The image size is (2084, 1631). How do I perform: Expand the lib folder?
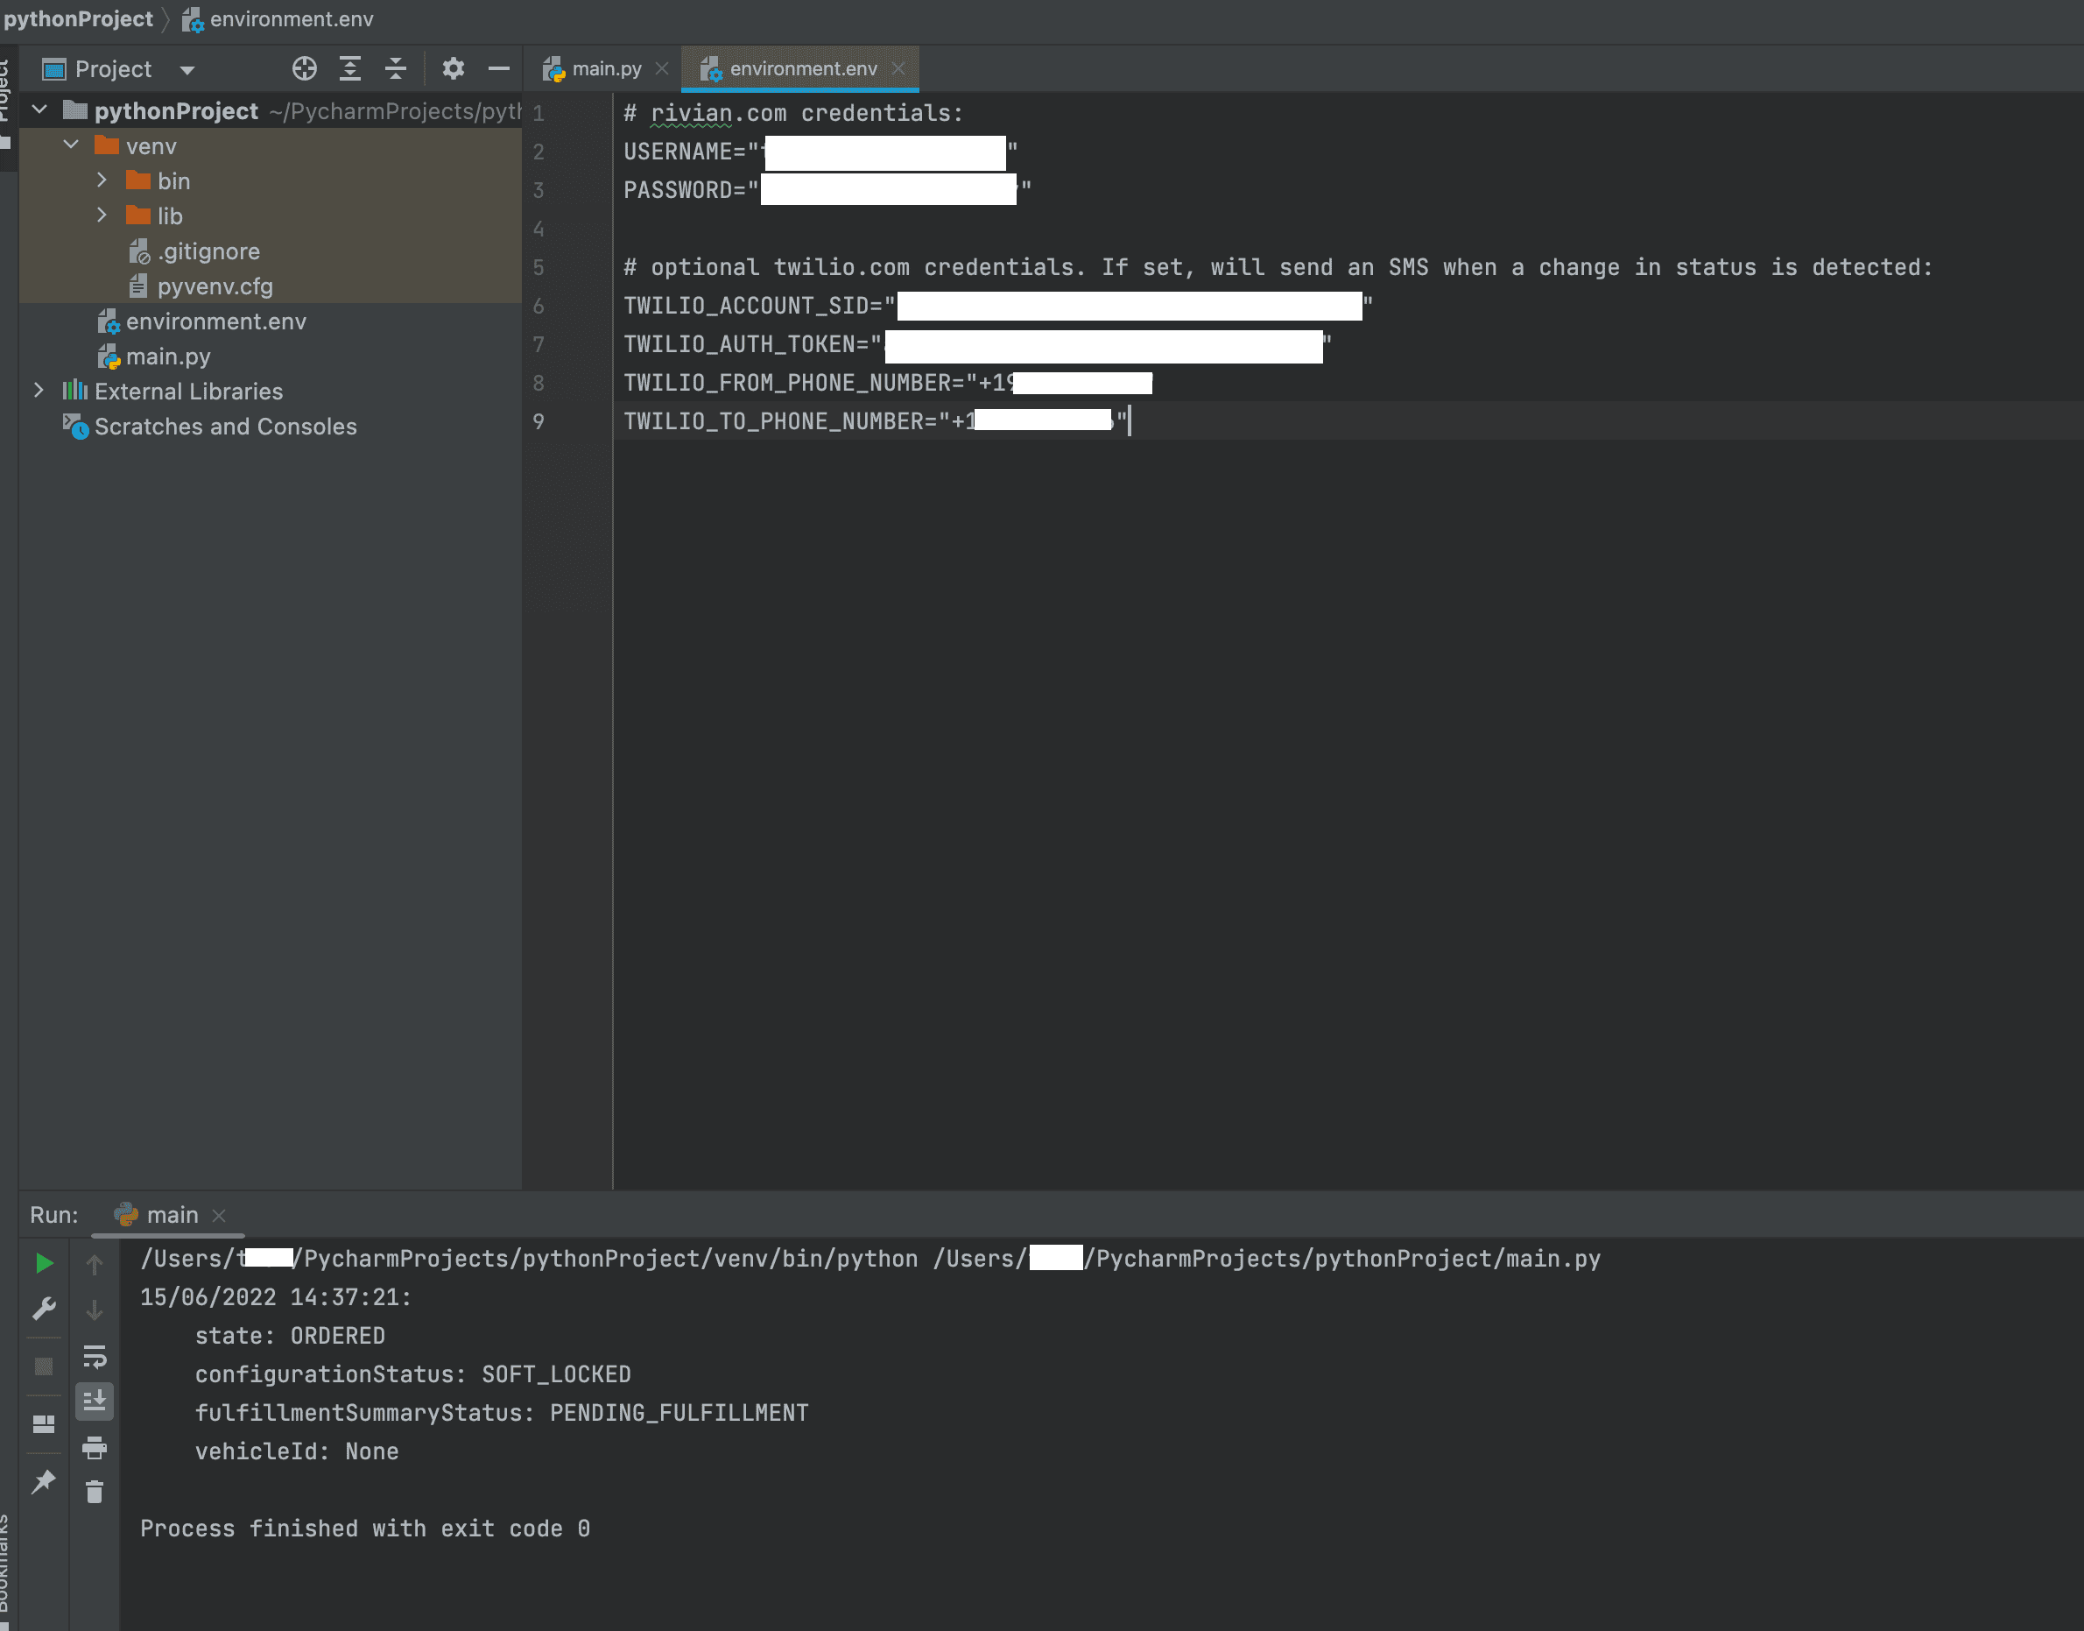[102, 215]
